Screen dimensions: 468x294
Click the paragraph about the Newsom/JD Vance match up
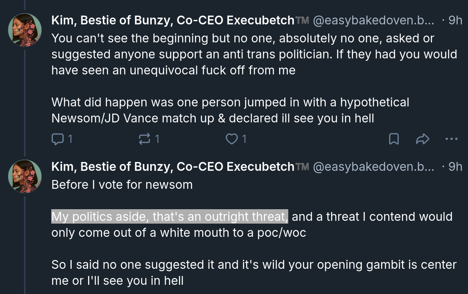[230, 110]
